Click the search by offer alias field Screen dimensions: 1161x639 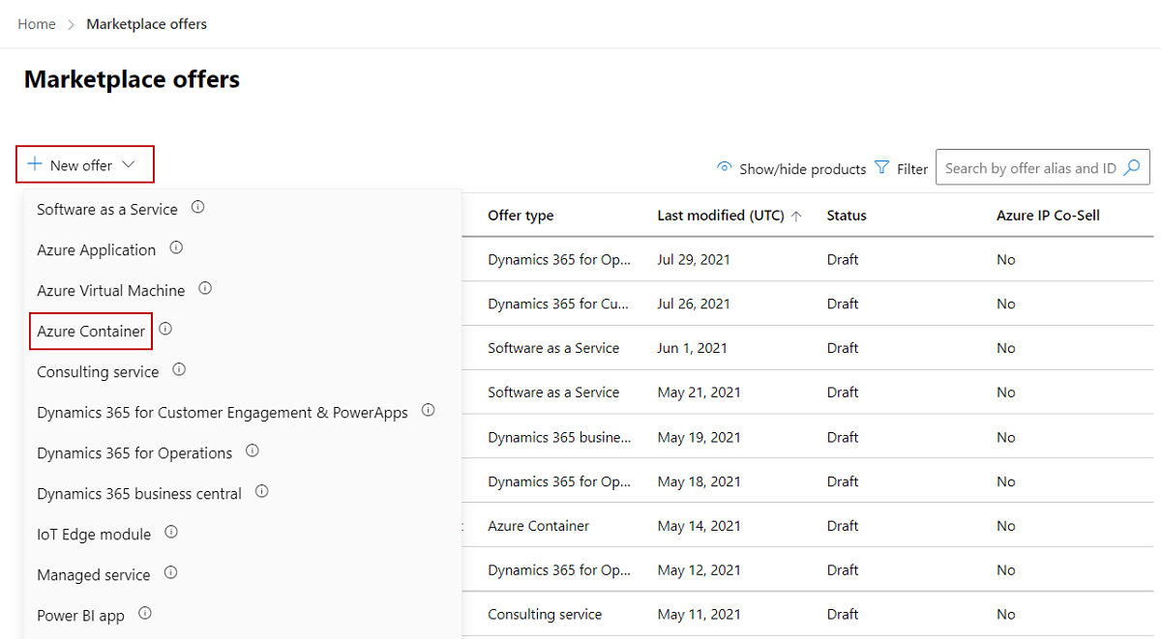[x=1029, y=168]
